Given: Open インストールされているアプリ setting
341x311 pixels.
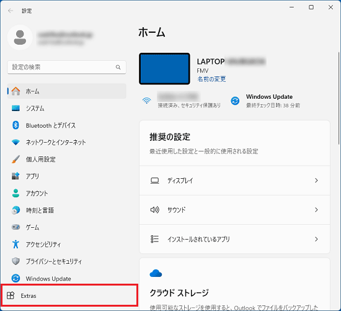Looking at the screenshot, I should click(x=234, y=239).
